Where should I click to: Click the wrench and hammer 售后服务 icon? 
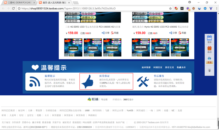coord(143,82)
